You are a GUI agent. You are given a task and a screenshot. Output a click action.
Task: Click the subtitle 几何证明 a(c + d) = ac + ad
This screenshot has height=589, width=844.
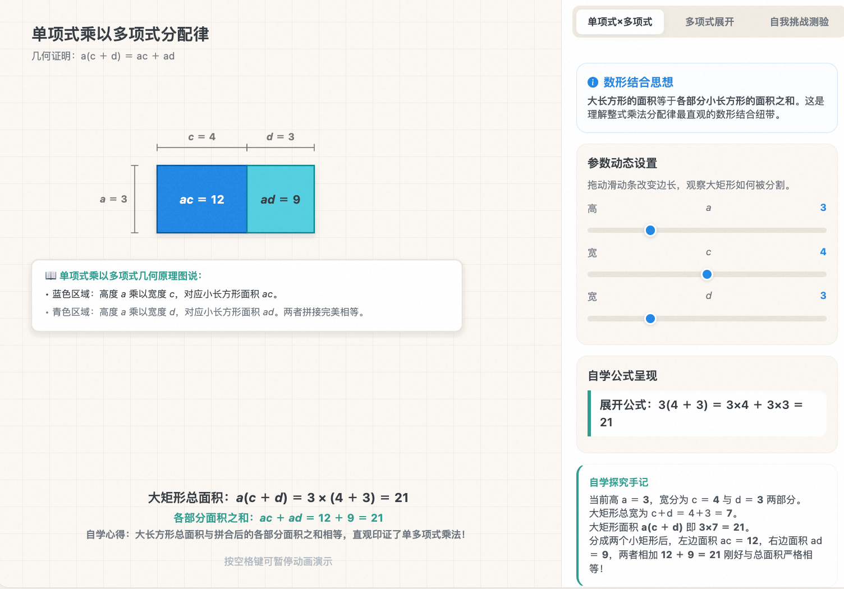pos(103,56)
